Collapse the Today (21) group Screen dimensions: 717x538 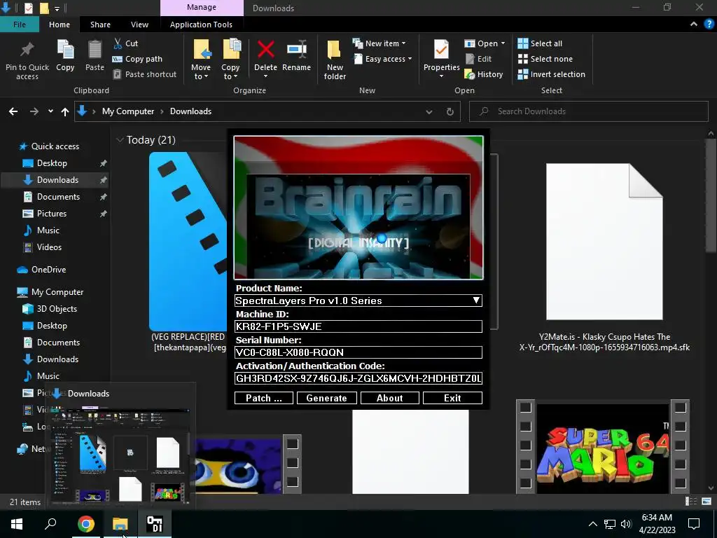pos(120,140)
